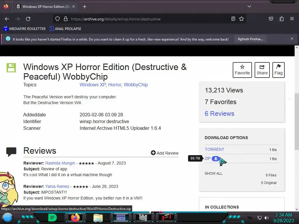The width and height of the screenshot is (299, 224).
Task: Click Refresh Firefox button
Action: (250, 39)
